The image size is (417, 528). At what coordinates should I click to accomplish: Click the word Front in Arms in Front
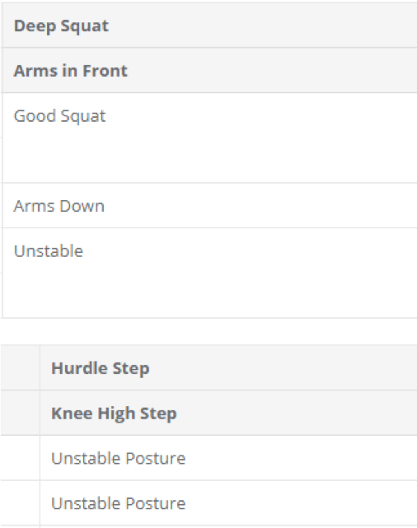pos(105,71)
